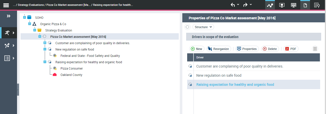Image resolution: width=326 pixels, height=114 pixels.
Task: Click the PDF export button
Action: [291, 49]
